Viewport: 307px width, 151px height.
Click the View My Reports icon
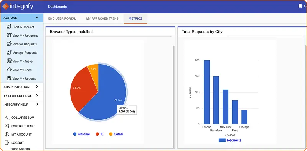tap(9, 78)
